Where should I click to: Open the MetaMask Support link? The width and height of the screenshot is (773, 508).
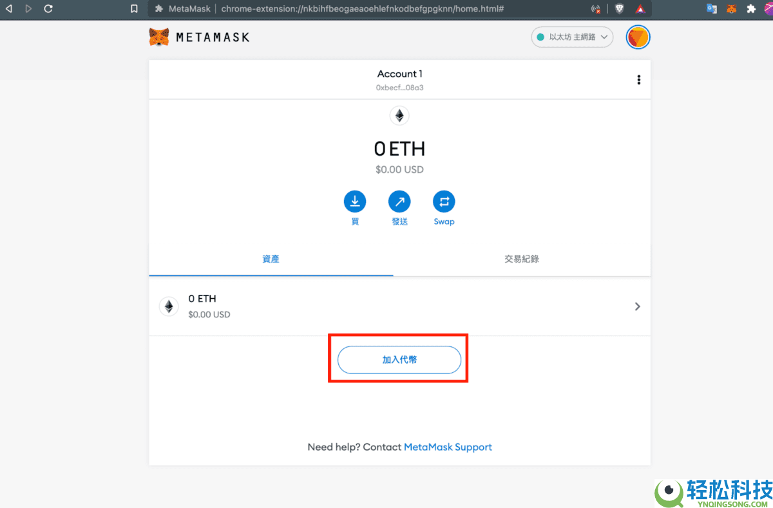448,446
